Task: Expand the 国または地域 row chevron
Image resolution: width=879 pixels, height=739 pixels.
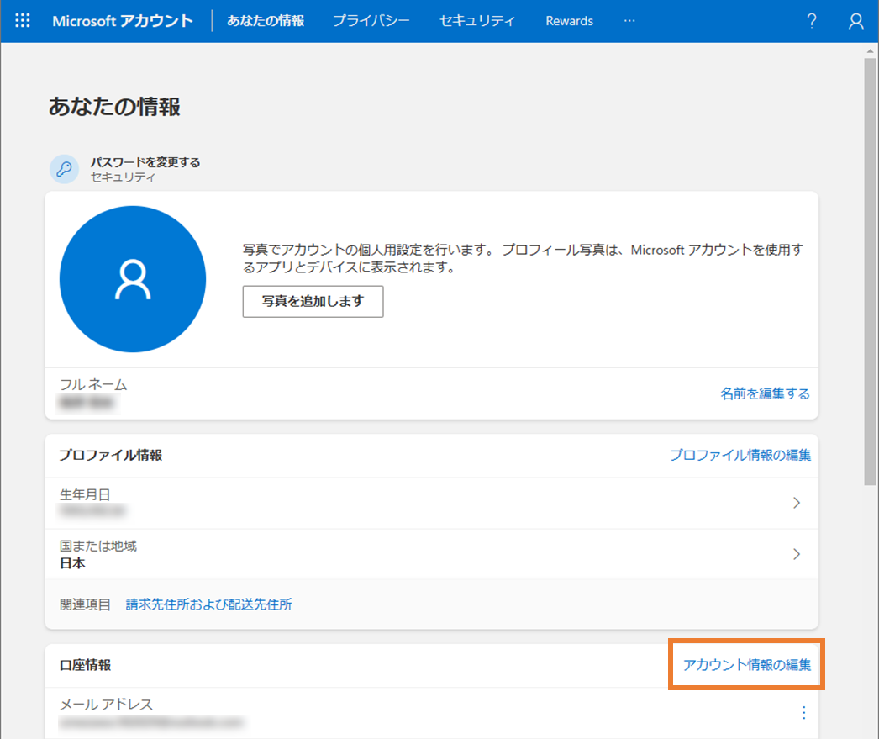Action: coord(797,554)
